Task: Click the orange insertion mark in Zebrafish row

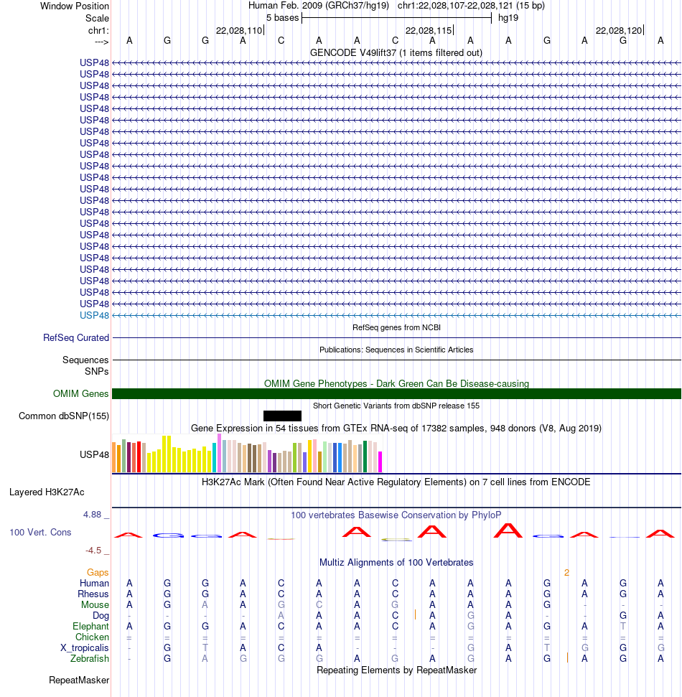Action: (x=567, y=658)
